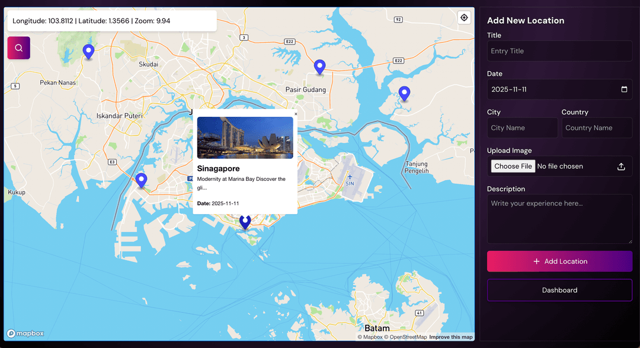640x348 pixels.
Task: Click the geolocate icon on map
Action: [x=464, y=18]
